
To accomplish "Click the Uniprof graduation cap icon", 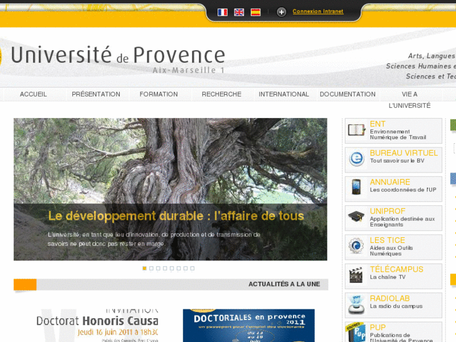I will tap(356, 216).
